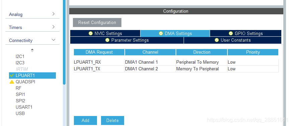Open the Parameter Settings tab

[127, 40]
